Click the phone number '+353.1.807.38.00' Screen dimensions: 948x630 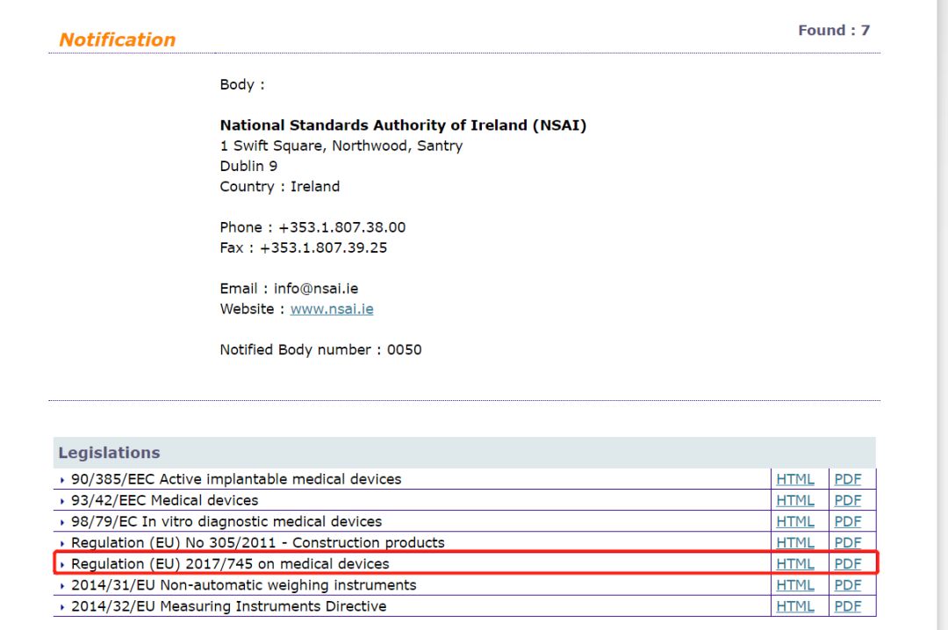point(342,227)
